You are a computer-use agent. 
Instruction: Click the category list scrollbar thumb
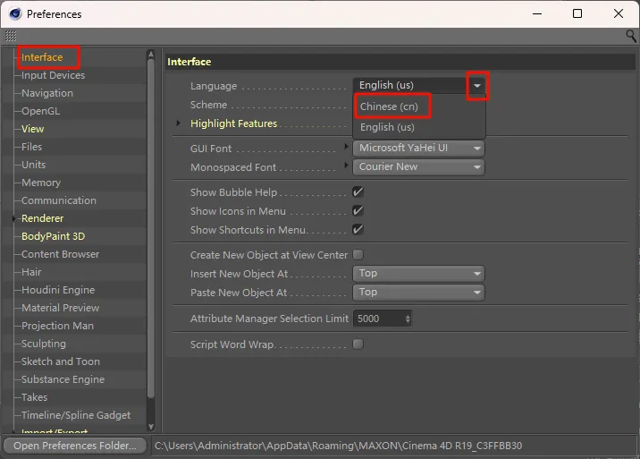tap(151, 229)
